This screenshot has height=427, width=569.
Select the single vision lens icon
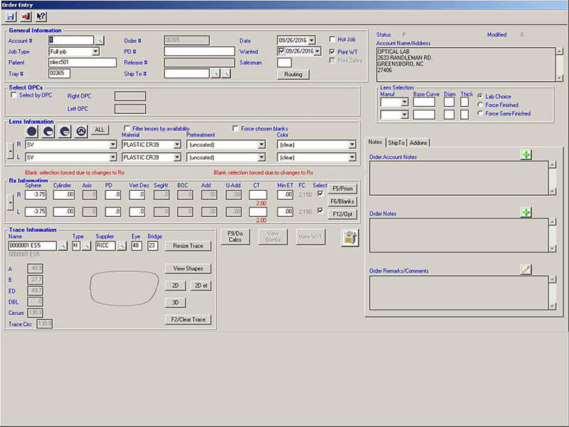coord(31,130)
